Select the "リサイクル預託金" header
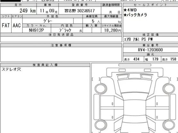Image resolution: width=178 pixels, height=133 pixels. 111,26
